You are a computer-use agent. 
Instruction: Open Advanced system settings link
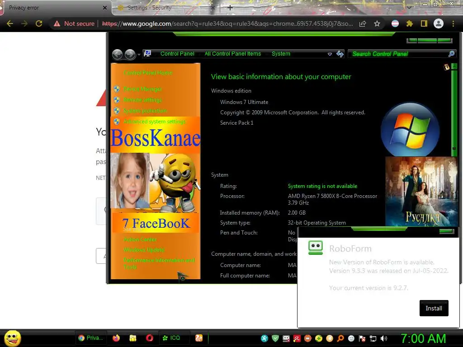[155, 121]
